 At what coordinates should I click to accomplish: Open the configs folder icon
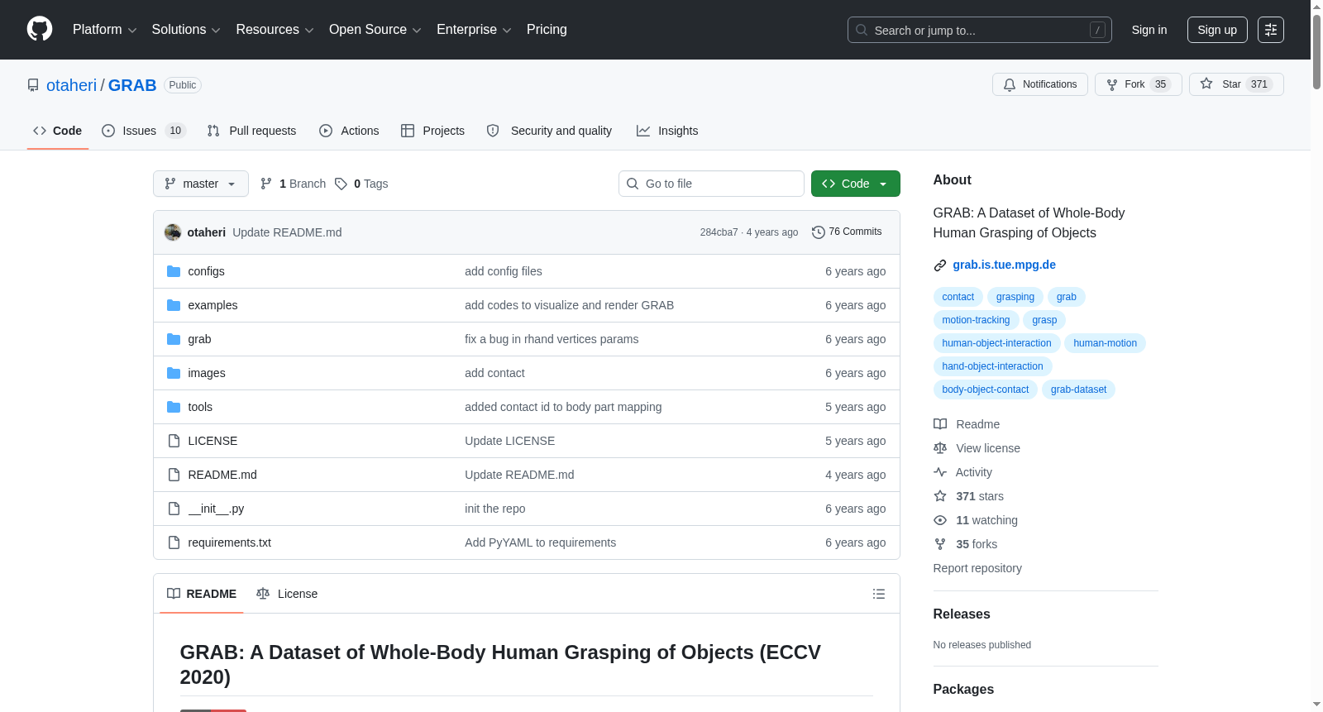click(174, 271)
